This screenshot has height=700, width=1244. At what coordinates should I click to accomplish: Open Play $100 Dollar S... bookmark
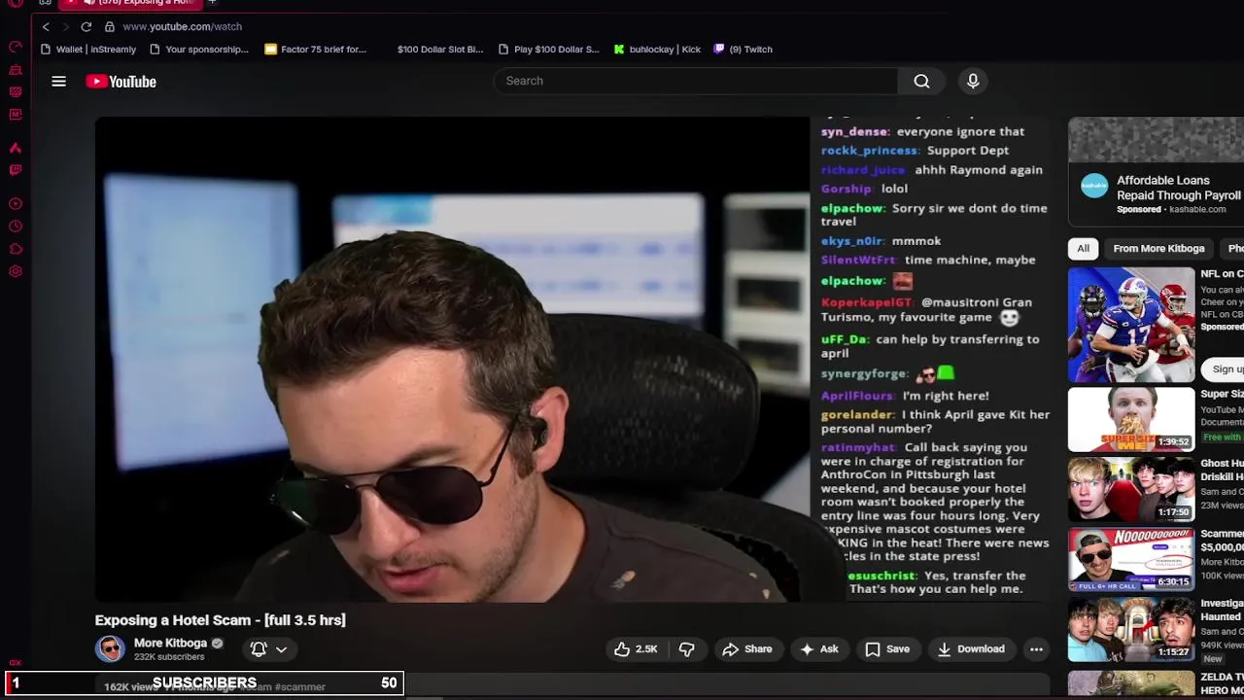pyautogui.click(x=548, y=50)
